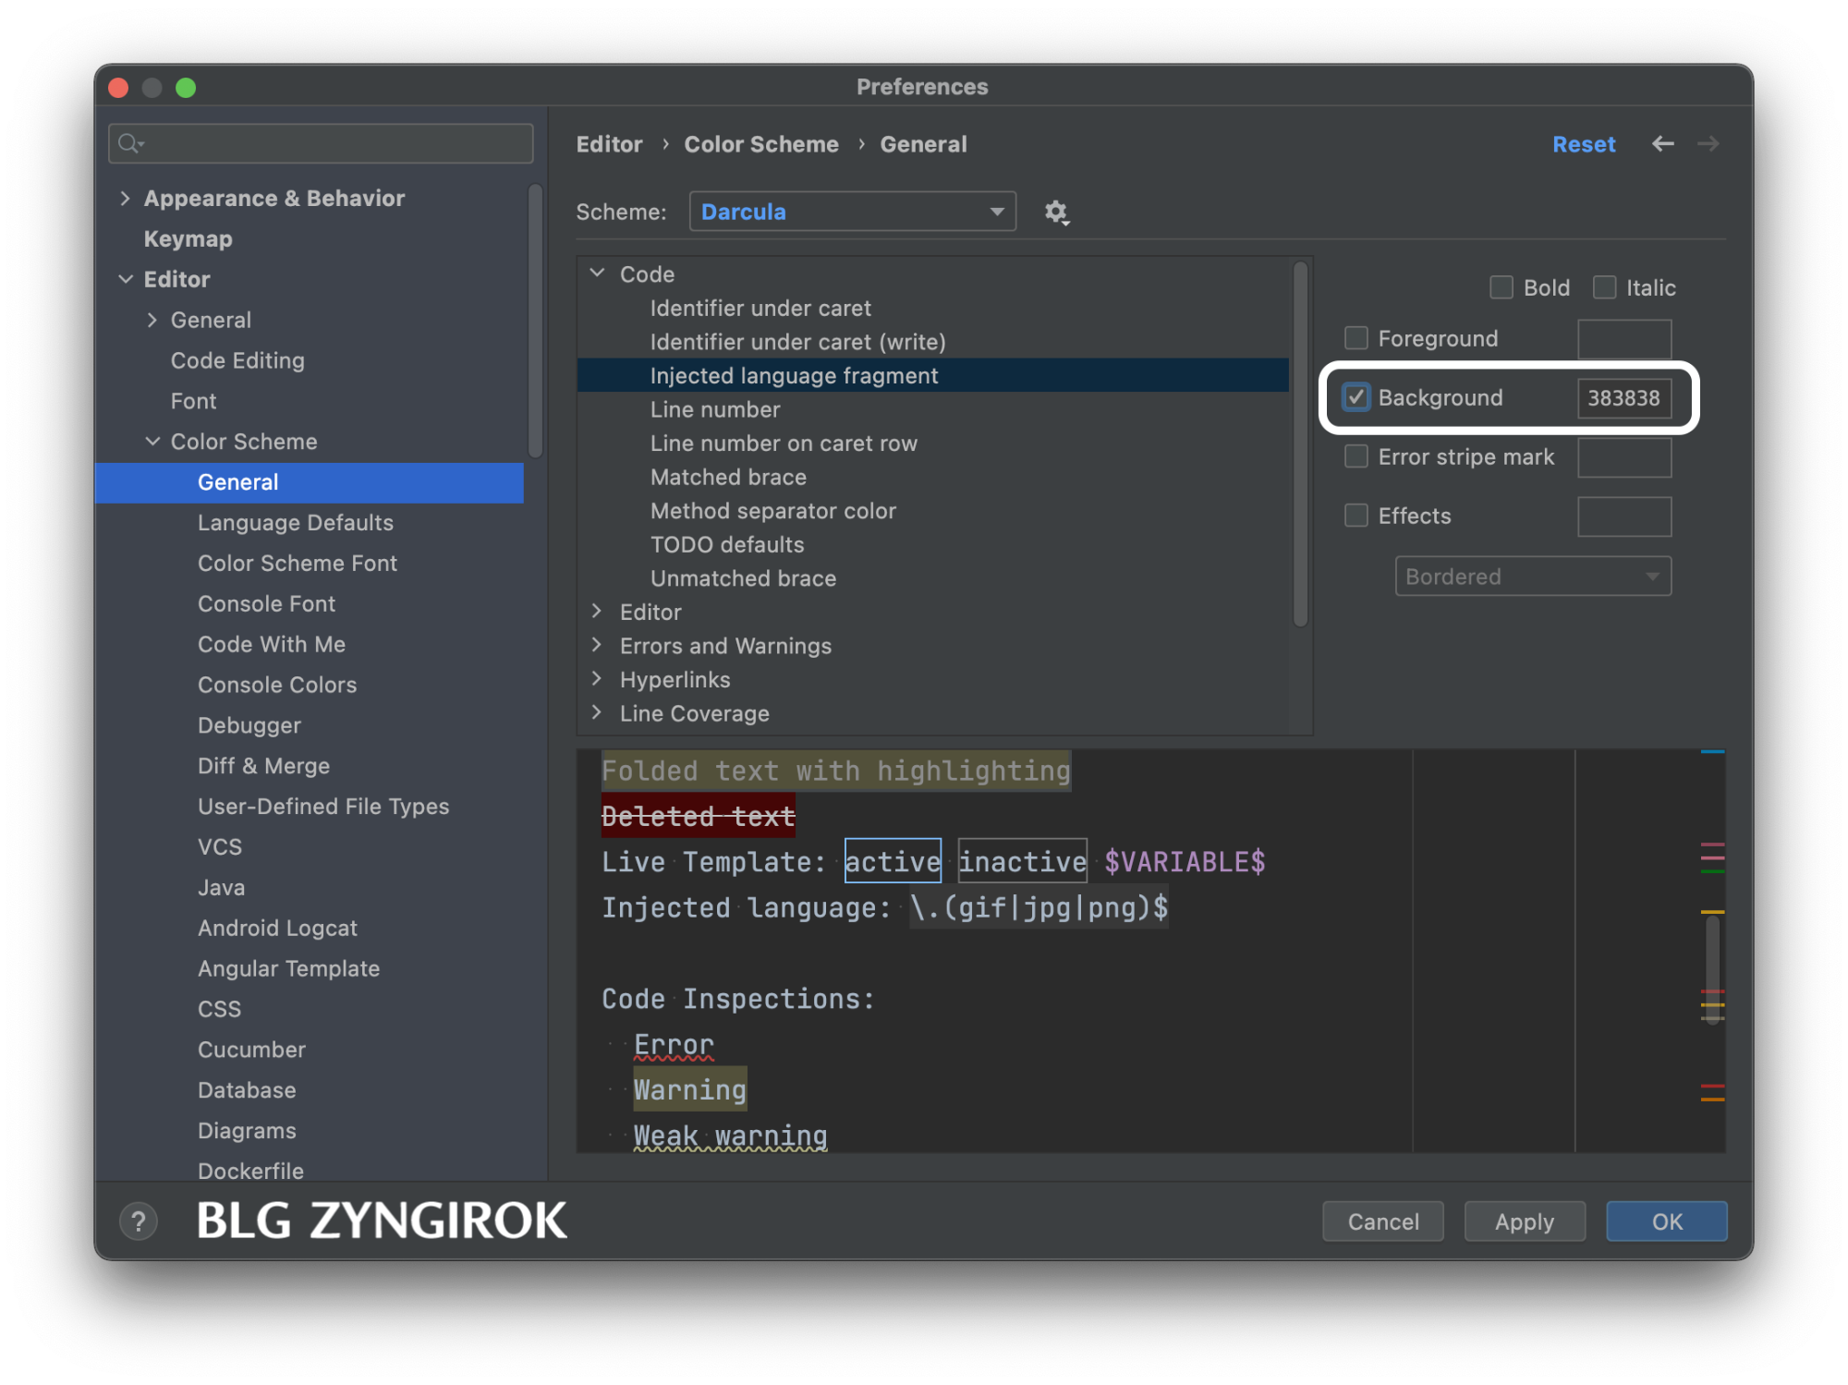Open the Darcula scheme dropdown
Viewport: 1848px width, 1385px height.
(852, 212)
